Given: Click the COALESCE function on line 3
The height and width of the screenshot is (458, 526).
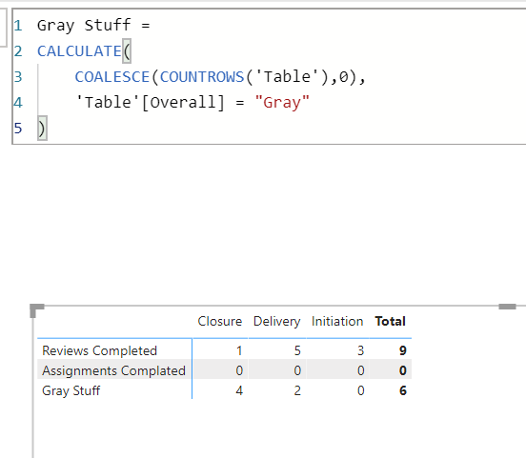Looking at the screenshot, I should coord(112,77).
